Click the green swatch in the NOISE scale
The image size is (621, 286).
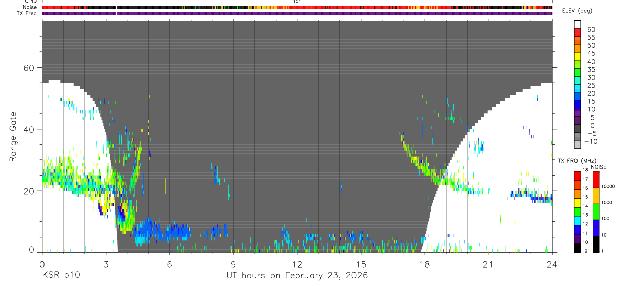point(596,212)
